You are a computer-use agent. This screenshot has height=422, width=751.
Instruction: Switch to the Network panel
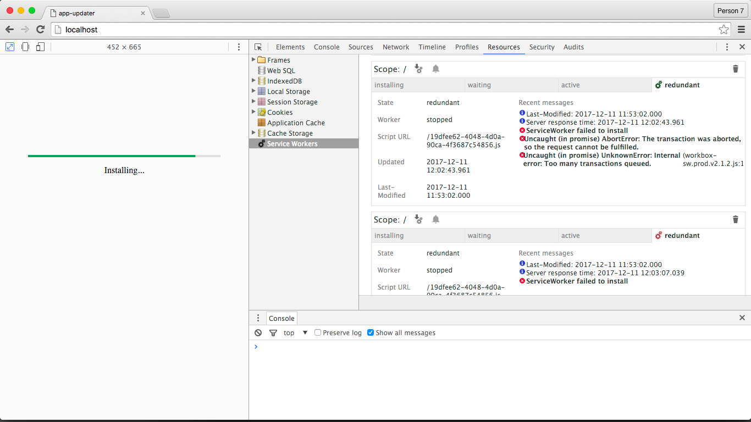tap(396, 47)
